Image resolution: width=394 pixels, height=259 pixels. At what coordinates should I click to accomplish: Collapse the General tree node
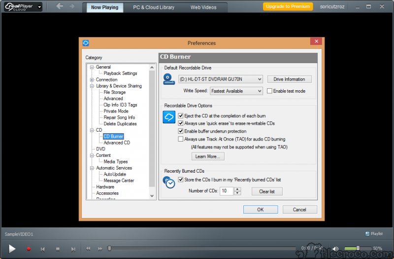(x=92, y=67)
